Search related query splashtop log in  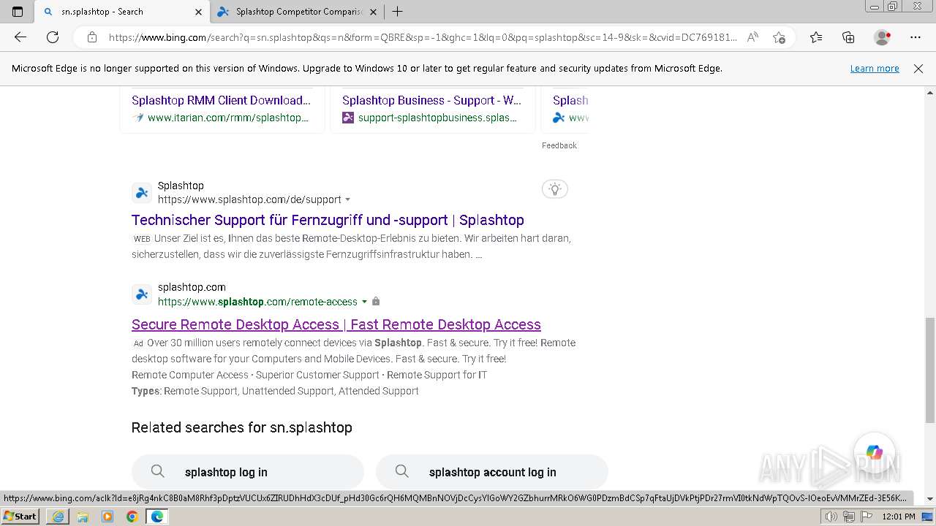pos(248,472)
